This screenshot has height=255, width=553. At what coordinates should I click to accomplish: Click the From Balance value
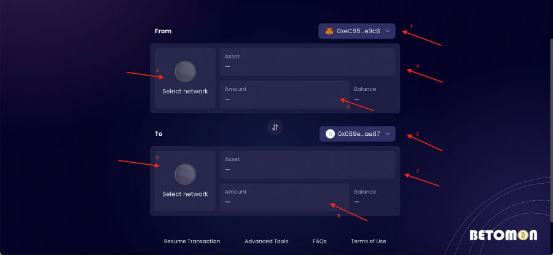pos(356,100)
